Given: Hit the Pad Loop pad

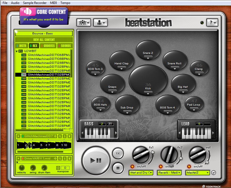Looking at the screenshot, I should pos(194,104).
